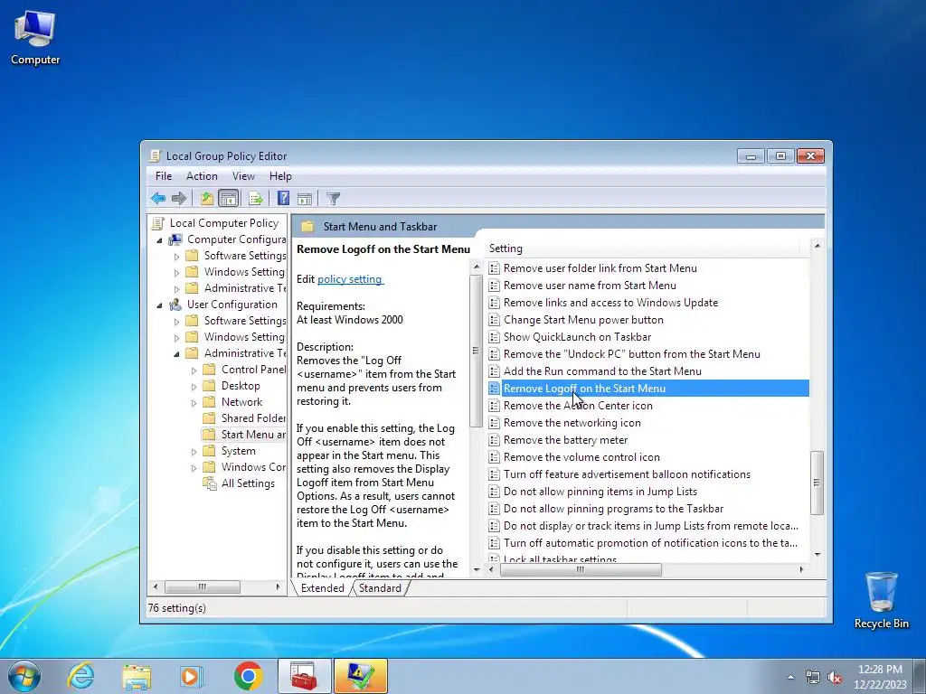The height and width of the screenshot is (694, 926).
Task: Expand Software Settings under Computer Configuration
Action: pos(176,256)
